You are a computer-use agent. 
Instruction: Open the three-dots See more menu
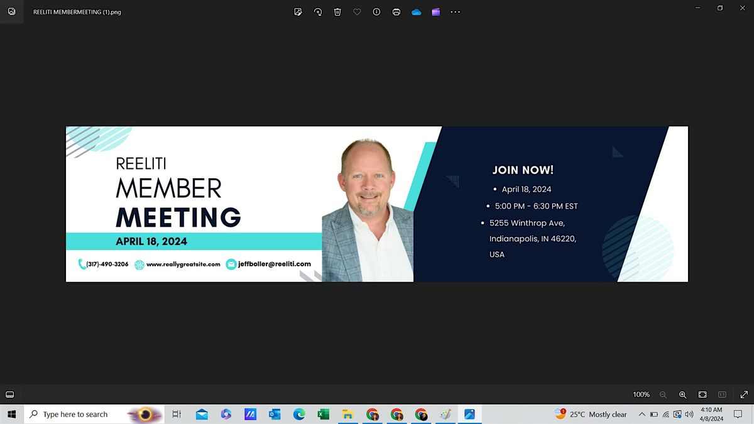coord(456,12)
